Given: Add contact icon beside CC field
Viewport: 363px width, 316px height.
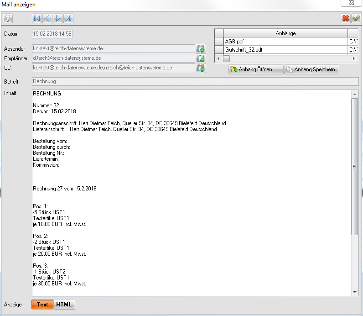Looking at the screenshot, I should click(201, 68).
